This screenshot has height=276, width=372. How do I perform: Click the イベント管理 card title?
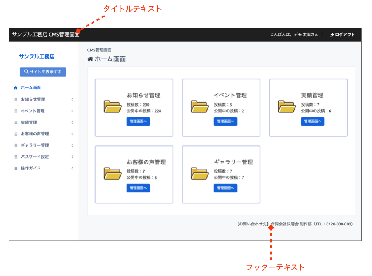click(x=231, y=95)
